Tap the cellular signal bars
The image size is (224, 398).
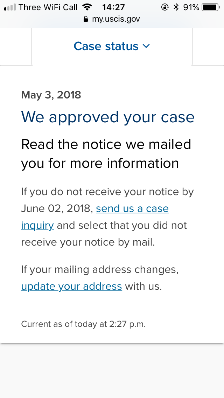[10, 7]
